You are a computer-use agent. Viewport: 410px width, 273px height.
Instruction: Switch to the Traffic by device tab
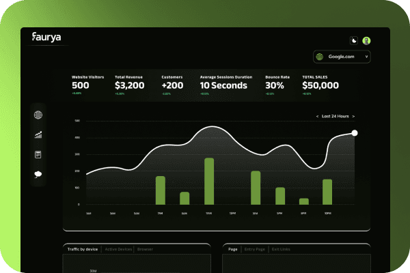83,249
